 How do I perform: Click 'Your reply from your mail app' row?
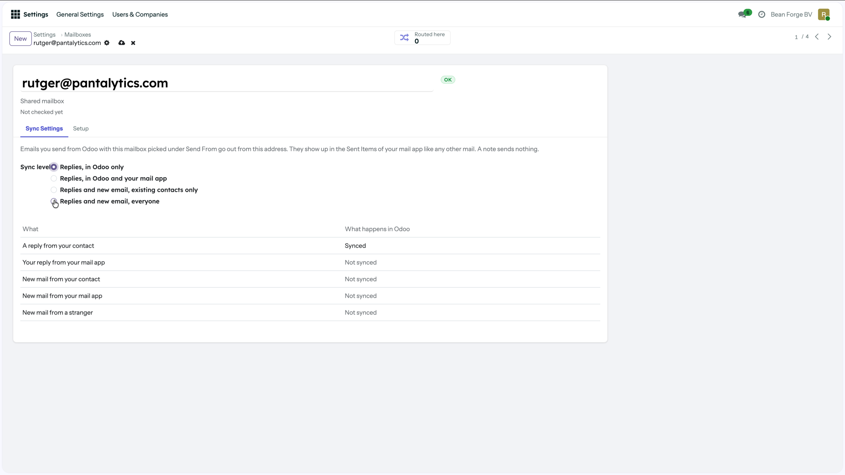(310, 263)
